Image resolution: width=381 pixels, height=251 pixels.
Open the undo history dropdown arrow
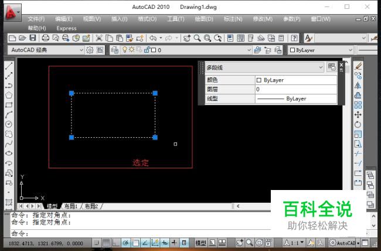pos(161,38)
